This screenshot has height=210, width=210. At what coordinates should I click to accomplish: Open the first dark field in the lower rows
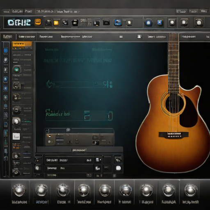click(69, 160)
